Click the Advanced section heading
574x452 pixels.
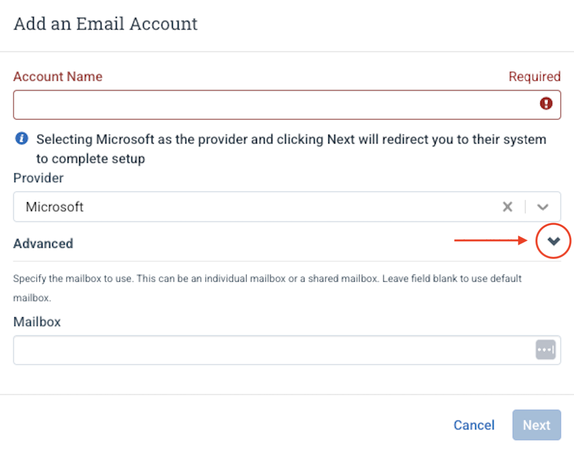tap(43, 243)
